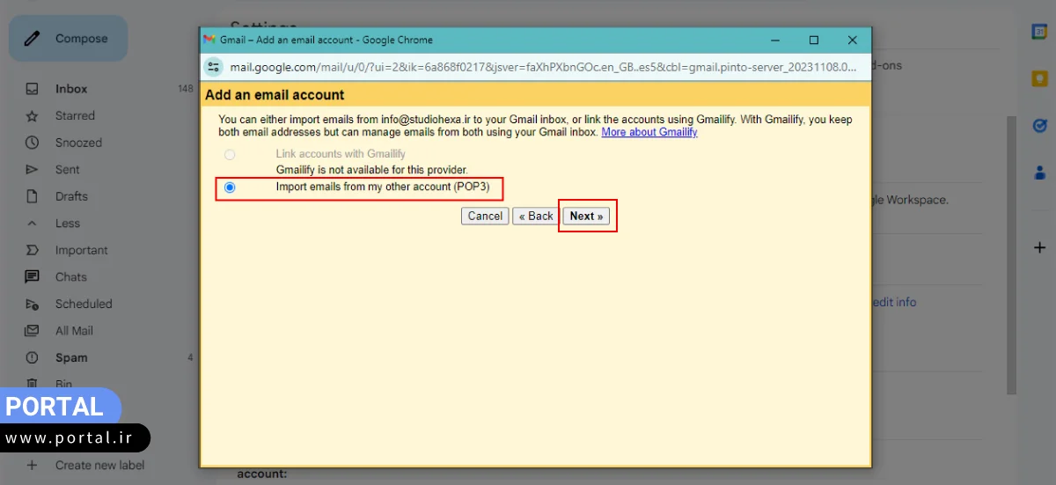Image resolution: width=1056 pixels, height=485 pixels.
Task: Open Snoozed via clock icon
Action: [33, 143]
